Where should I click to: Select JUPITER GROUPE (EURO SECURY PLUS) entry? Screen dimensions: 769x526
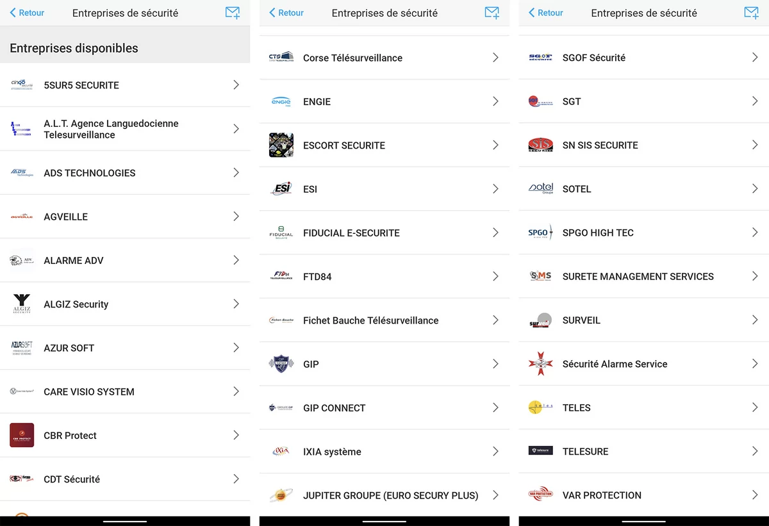click(x=384, y=495)
